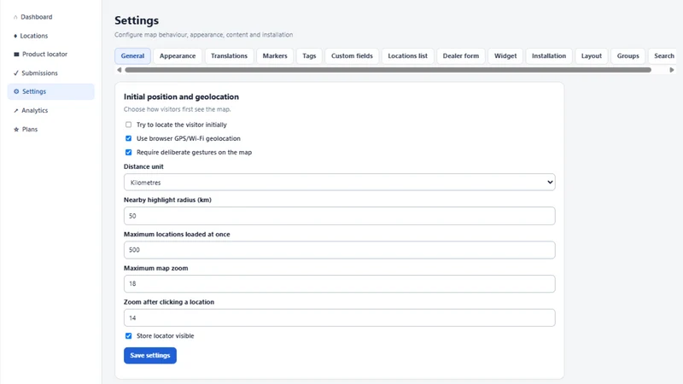Image resolution: width=683 pixels, height=384 pixels.
Task: Click the Locations pin icon in sidebar
Action: [x=15, y=36]
